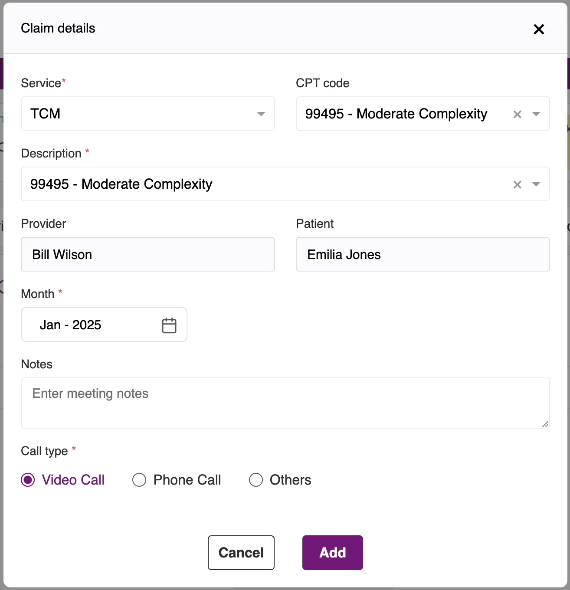Image resolution: width=570 pixels, height=590 pixels.
Task: Grab the Notes textarea resize handle
Action: point(545,424)
